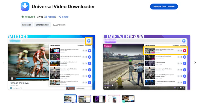Open the 28 ratings link
The height and width of the screenshot is (106, 198).
50,17
